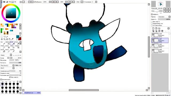Open the brush mode dropdown

pos(11,55)
